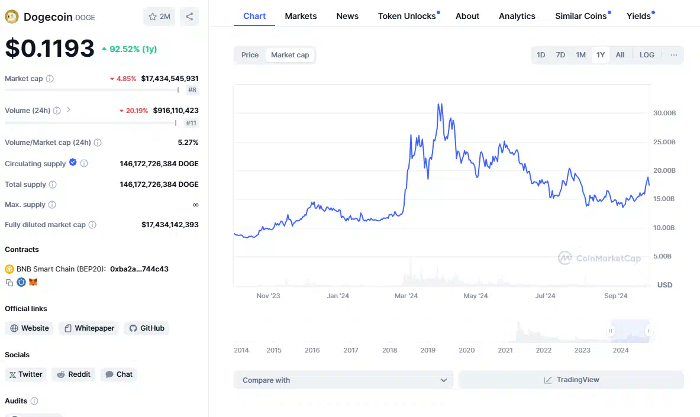Open chart more options ellipsis menu
The height and width of the screenshot is (417, 700).
click(673, 55)
